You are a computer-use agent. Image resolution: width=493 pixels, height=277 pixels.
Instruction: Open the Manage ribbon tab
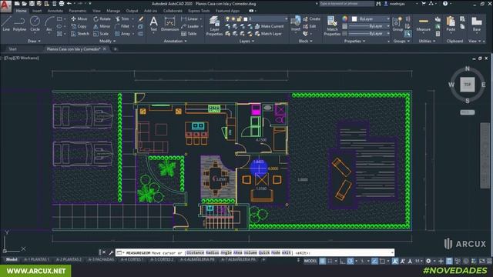pyautogui.click(x=113, y=11)
